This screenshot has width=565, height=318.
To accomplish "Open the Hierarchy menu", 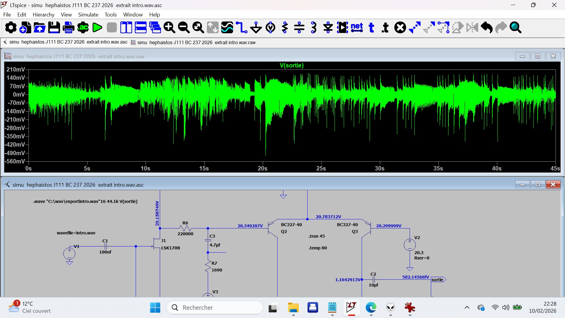I will pos(44,15).
